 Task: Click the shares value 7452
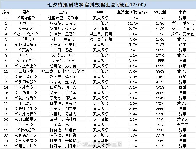click(x=160, y=77)
